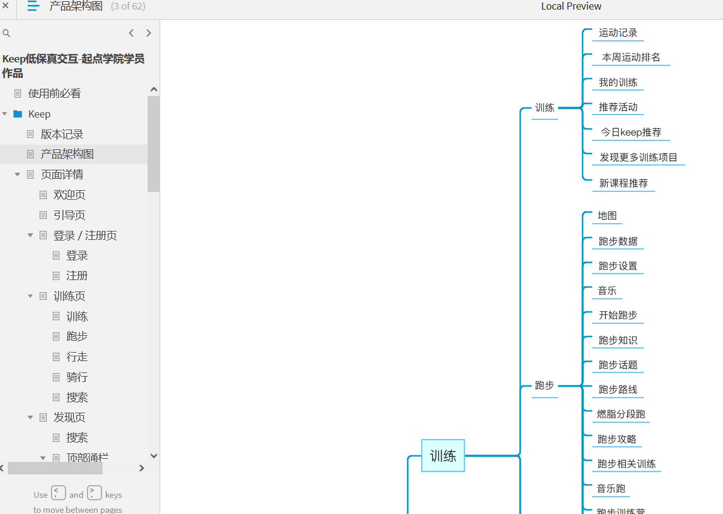Click the blue Keep folder icon

[x=17, y=114]
